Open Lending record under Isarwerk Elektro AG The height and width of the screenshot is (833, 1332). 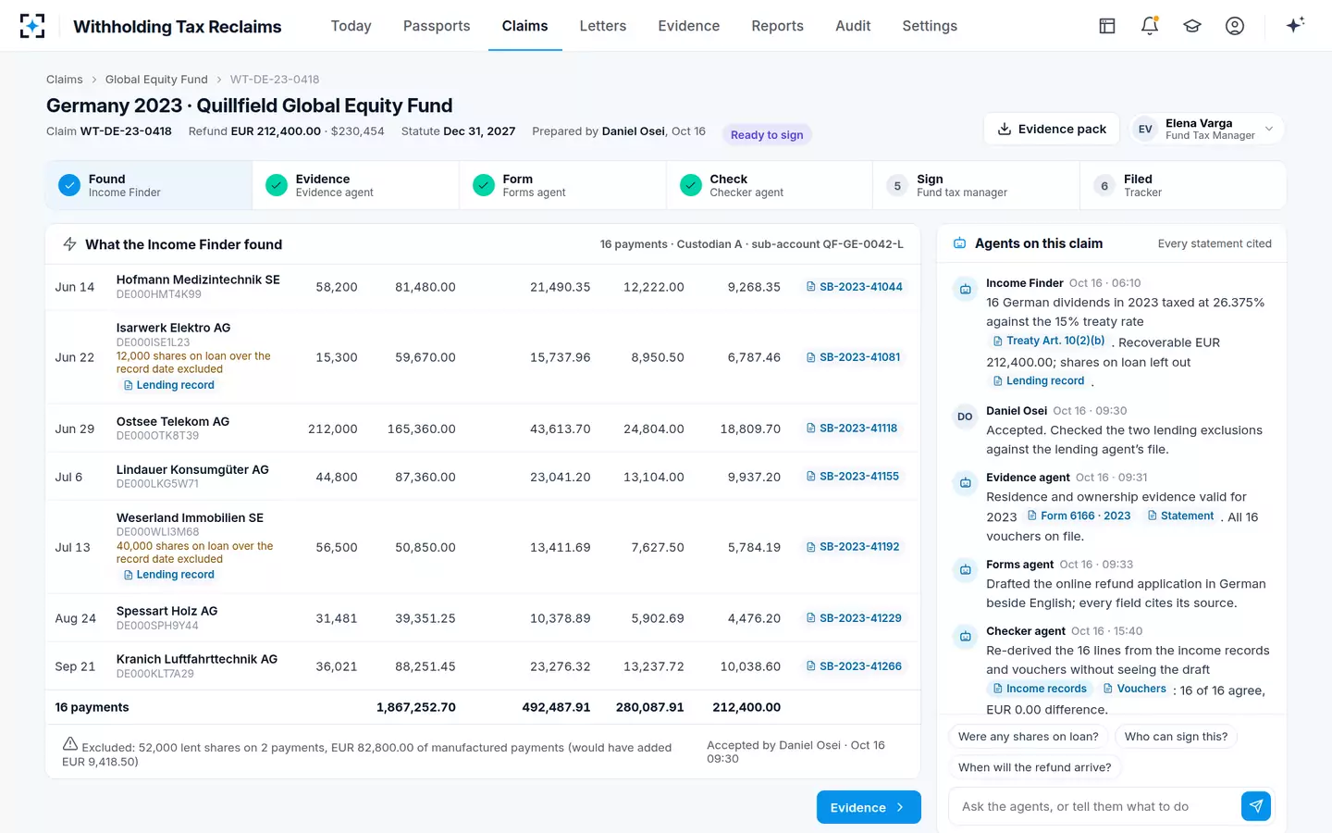pos(168,385)
